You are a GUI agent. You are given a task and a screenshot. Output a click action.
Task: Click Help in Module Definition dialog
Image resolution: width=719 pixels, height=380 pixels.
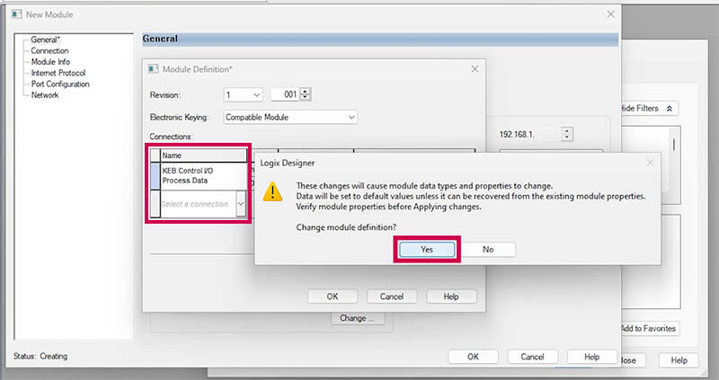451,296
